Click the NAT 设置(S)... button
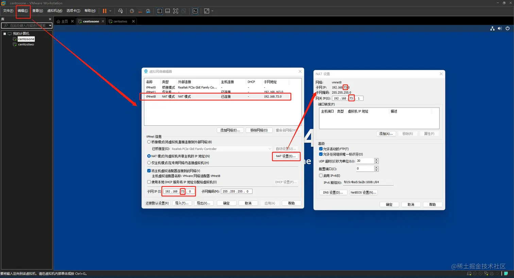Screen dimensions: 514x278 (x=286, y=156)
